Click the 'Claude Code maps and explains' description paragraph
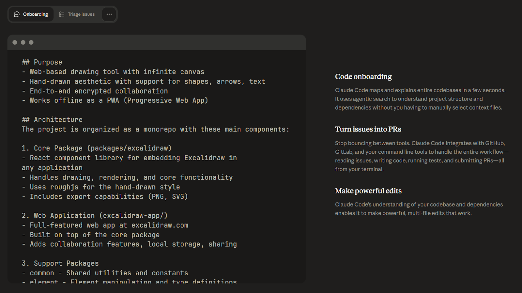 coord(420,99)
